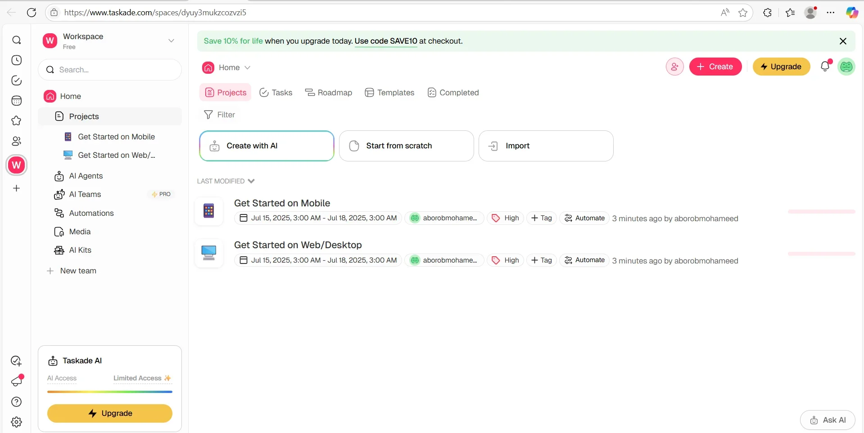864x433 pixels.
Task: Click the AI Access usage bar
Action: click(x=110, y=392)
